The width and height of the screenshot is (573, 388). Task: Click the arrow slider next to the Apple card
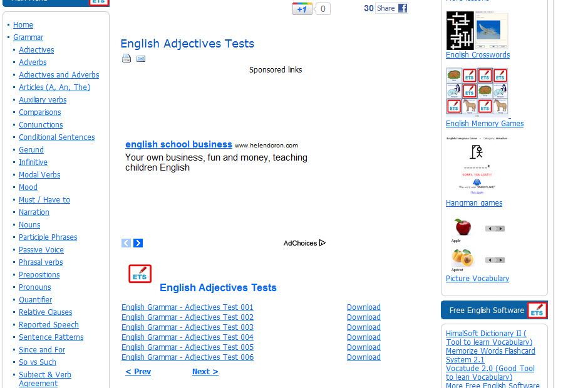pos(495,229)
